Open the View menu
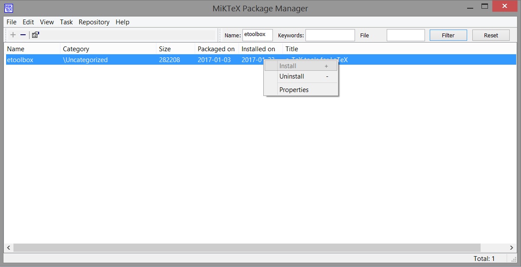The width and height of the screenshot is (521, 267). pyautogui.click(x=47, y=22)
